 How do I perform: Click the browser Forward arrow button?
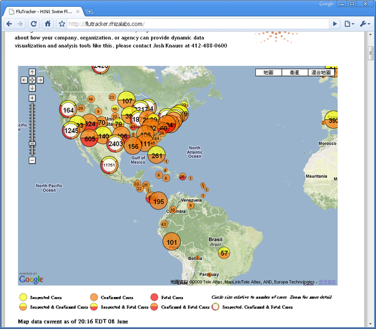click(x=20, y=24)
